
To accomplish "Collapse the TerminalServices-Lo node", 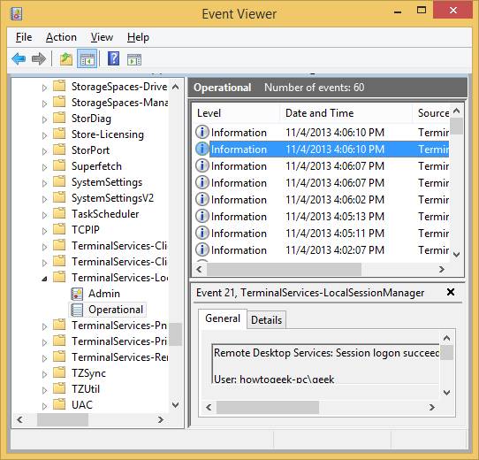I will (x=44, y=279).
